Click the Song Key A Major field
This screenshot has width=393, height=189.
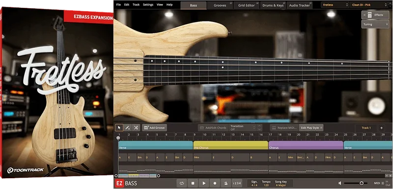[281, 184]
